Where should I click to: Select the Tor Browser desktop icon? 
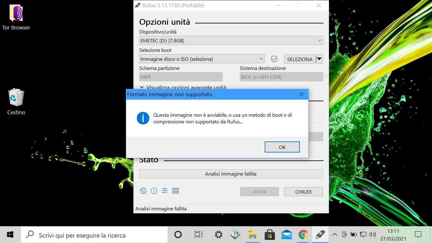[16, 17]
